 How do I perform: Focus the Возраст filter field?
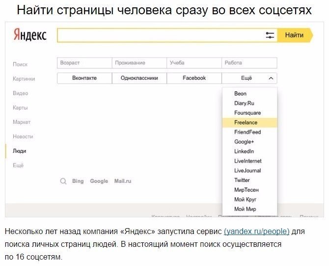pos(84,63)
